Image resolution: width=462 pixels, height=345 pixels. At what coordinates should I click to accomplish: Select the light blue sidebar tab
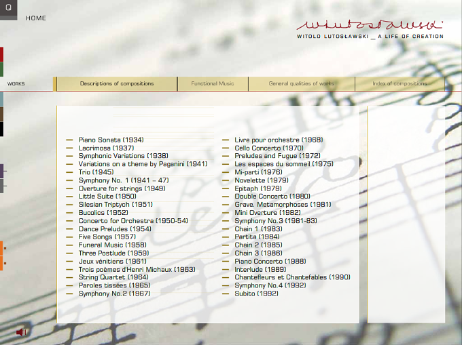[1, 100]
